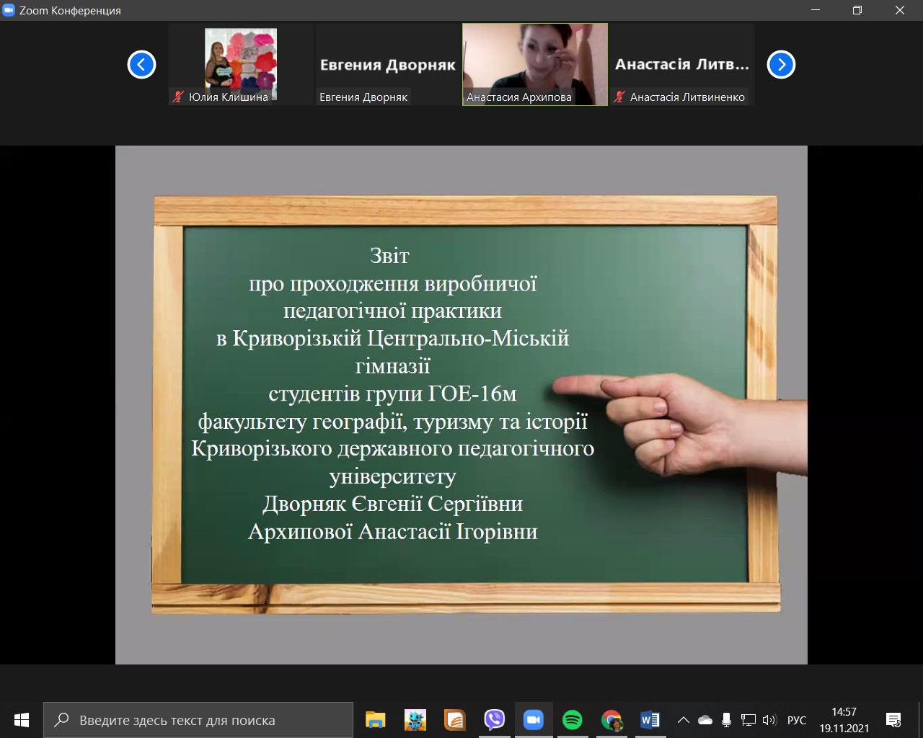Open clock and calendar 14:57

point(844,720)
